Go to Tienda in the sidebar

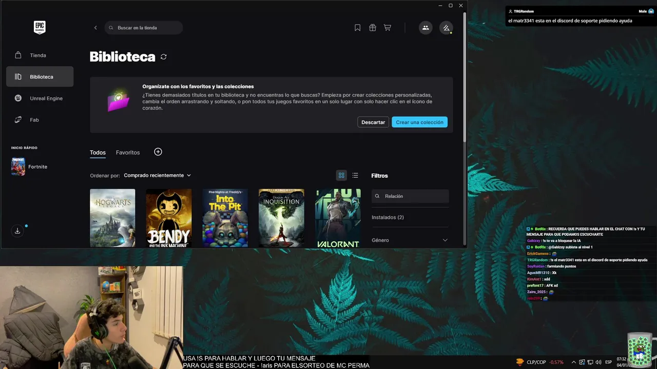click(x=40, y=55)
